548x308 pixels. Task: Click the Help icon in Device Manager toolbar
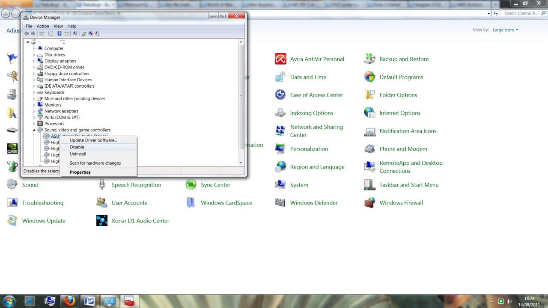pos(59,33)
